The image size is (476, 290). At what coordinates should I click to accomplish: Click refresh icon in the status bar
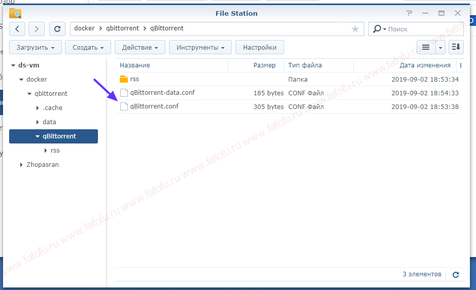pos(456,274)
